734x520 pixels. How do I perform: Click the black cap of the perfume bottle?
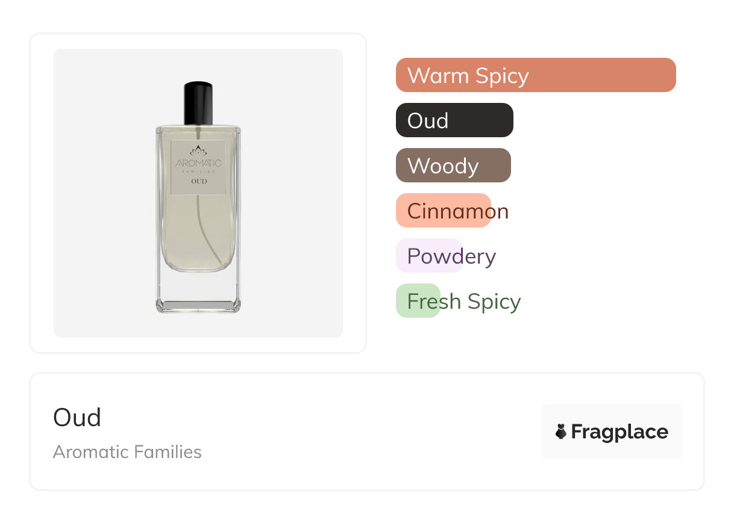[198, 102]
